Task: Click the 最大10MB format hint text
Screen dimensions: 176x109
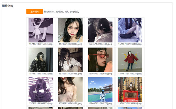Action: [x=61, y=12]
